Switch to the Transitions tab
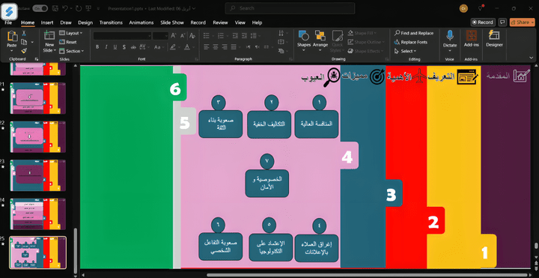 coord(111,22)
